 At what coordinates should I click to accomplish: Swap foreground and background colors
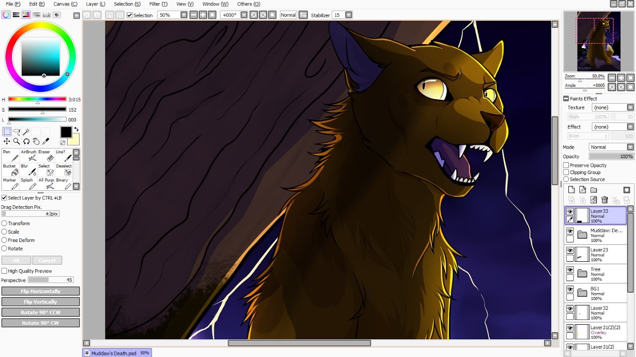pyautogui.click(x=76, y=129)
